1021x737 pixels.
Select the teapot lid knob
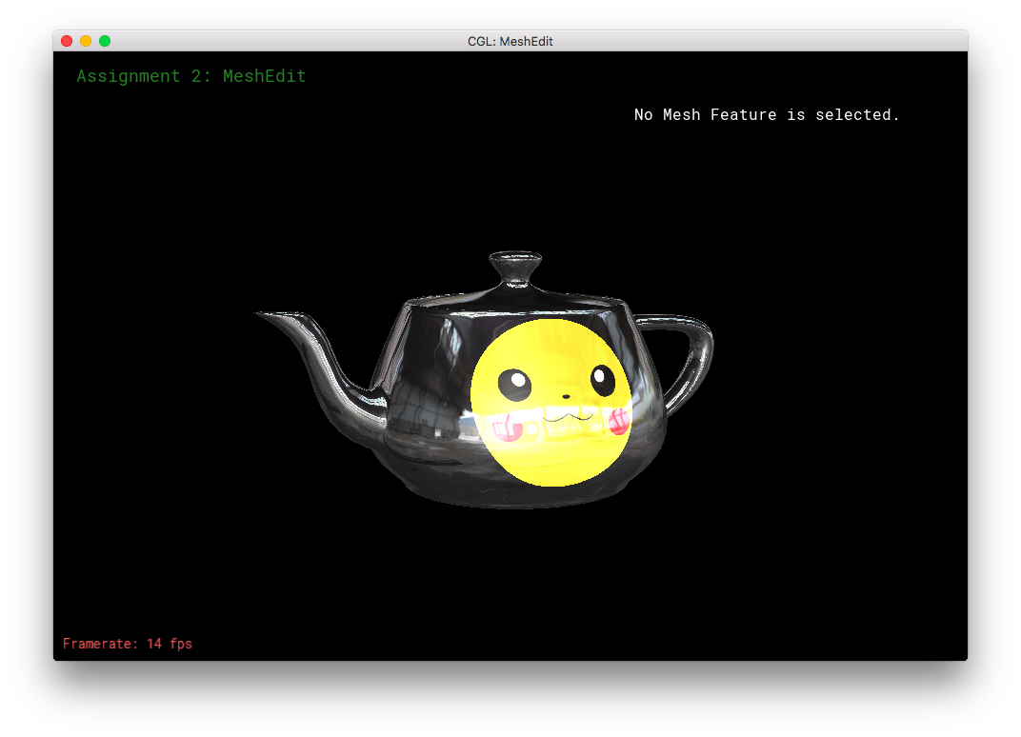515,267
